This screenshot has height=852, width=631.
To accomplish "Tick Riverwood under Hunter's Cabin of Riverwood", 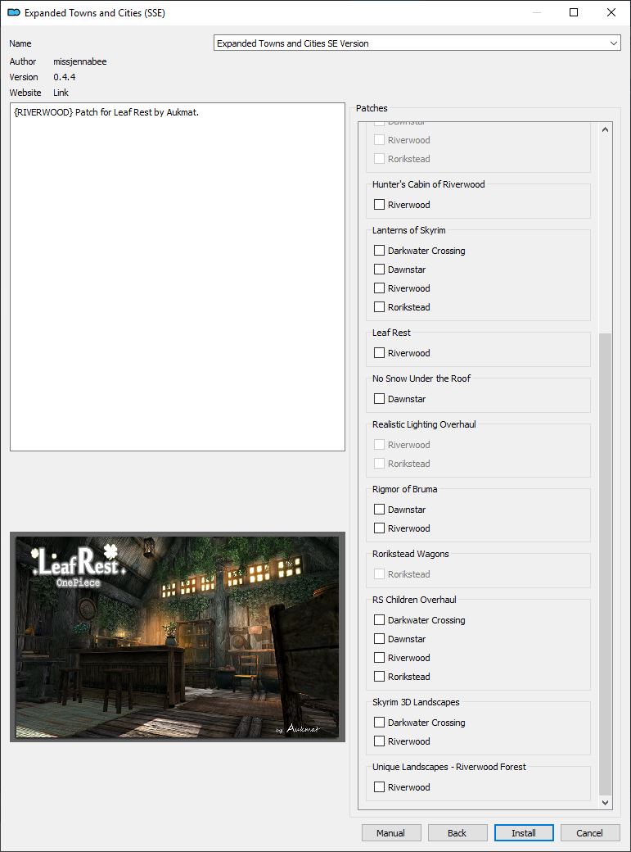I will 380,205.
